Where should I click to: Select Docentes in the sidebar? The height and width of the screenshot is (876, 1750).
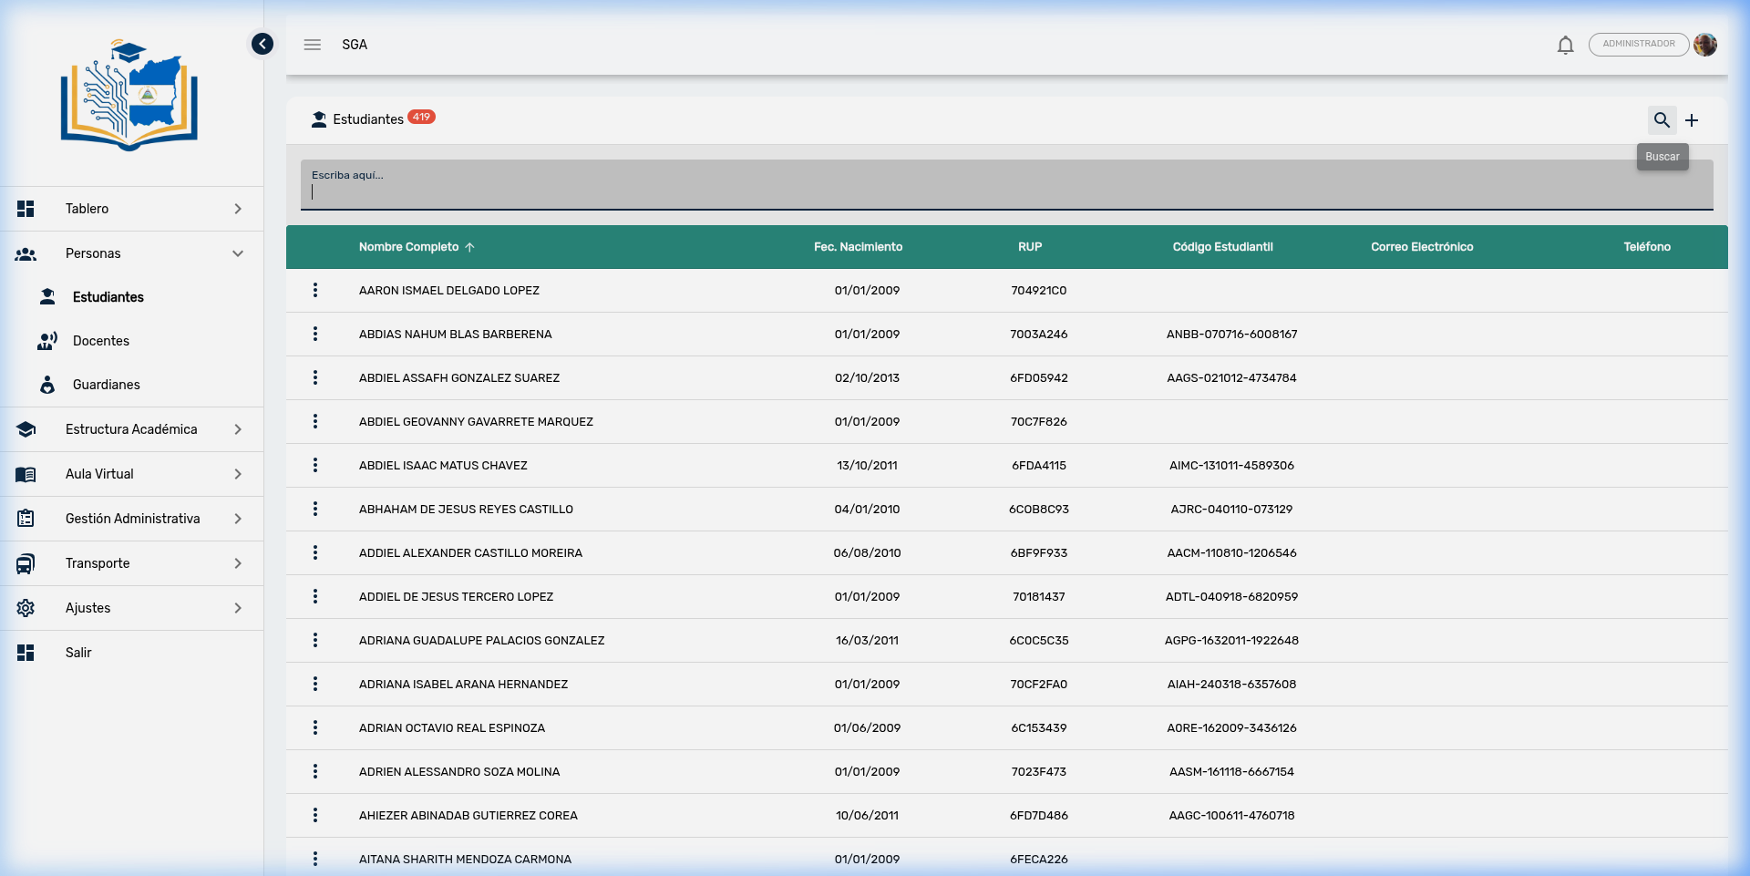pos(101,341)
